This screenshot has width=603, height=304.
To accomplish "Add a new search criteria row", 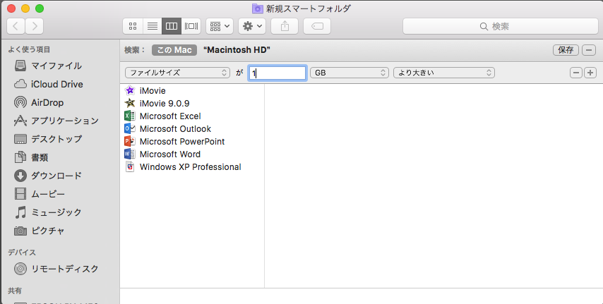I will tap(590, 73).
